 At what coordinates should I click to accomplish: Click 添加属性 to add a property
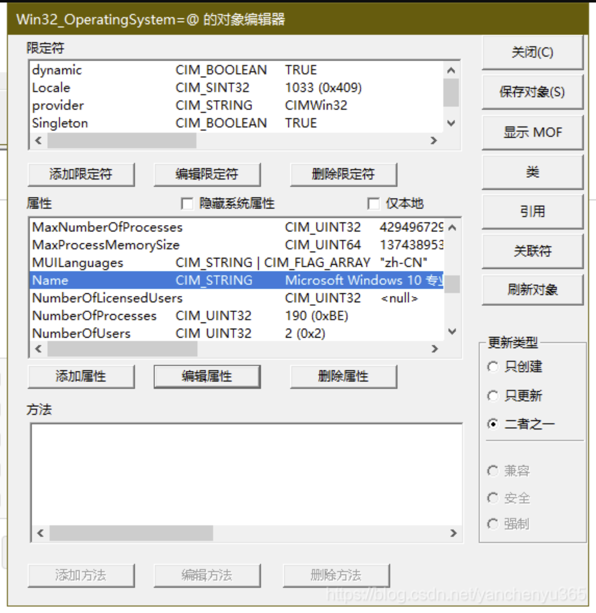pyautogui.click(x=81, y=376)
